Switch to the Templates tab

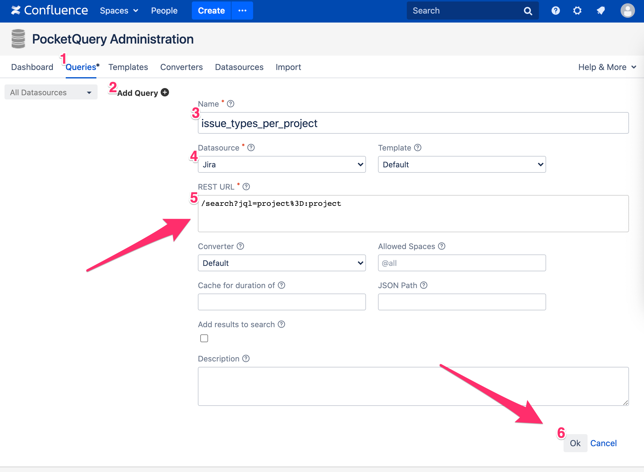click(128, 67)
